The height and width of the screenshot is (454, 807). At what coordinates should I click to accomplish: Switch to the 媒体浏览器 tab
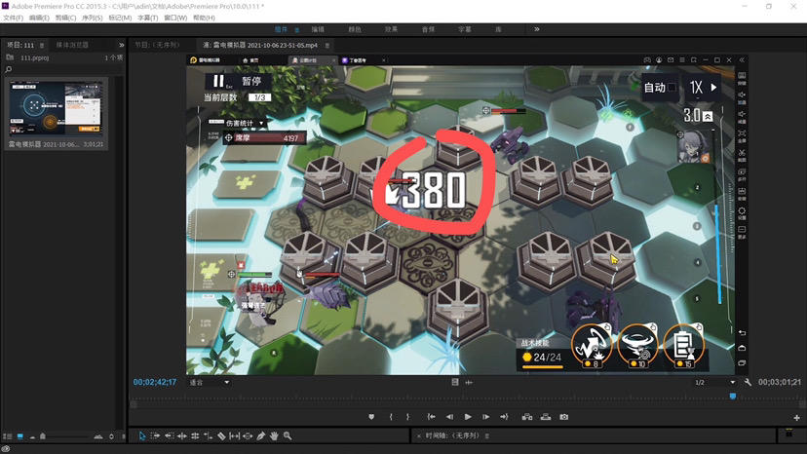(x=72, y=45)
